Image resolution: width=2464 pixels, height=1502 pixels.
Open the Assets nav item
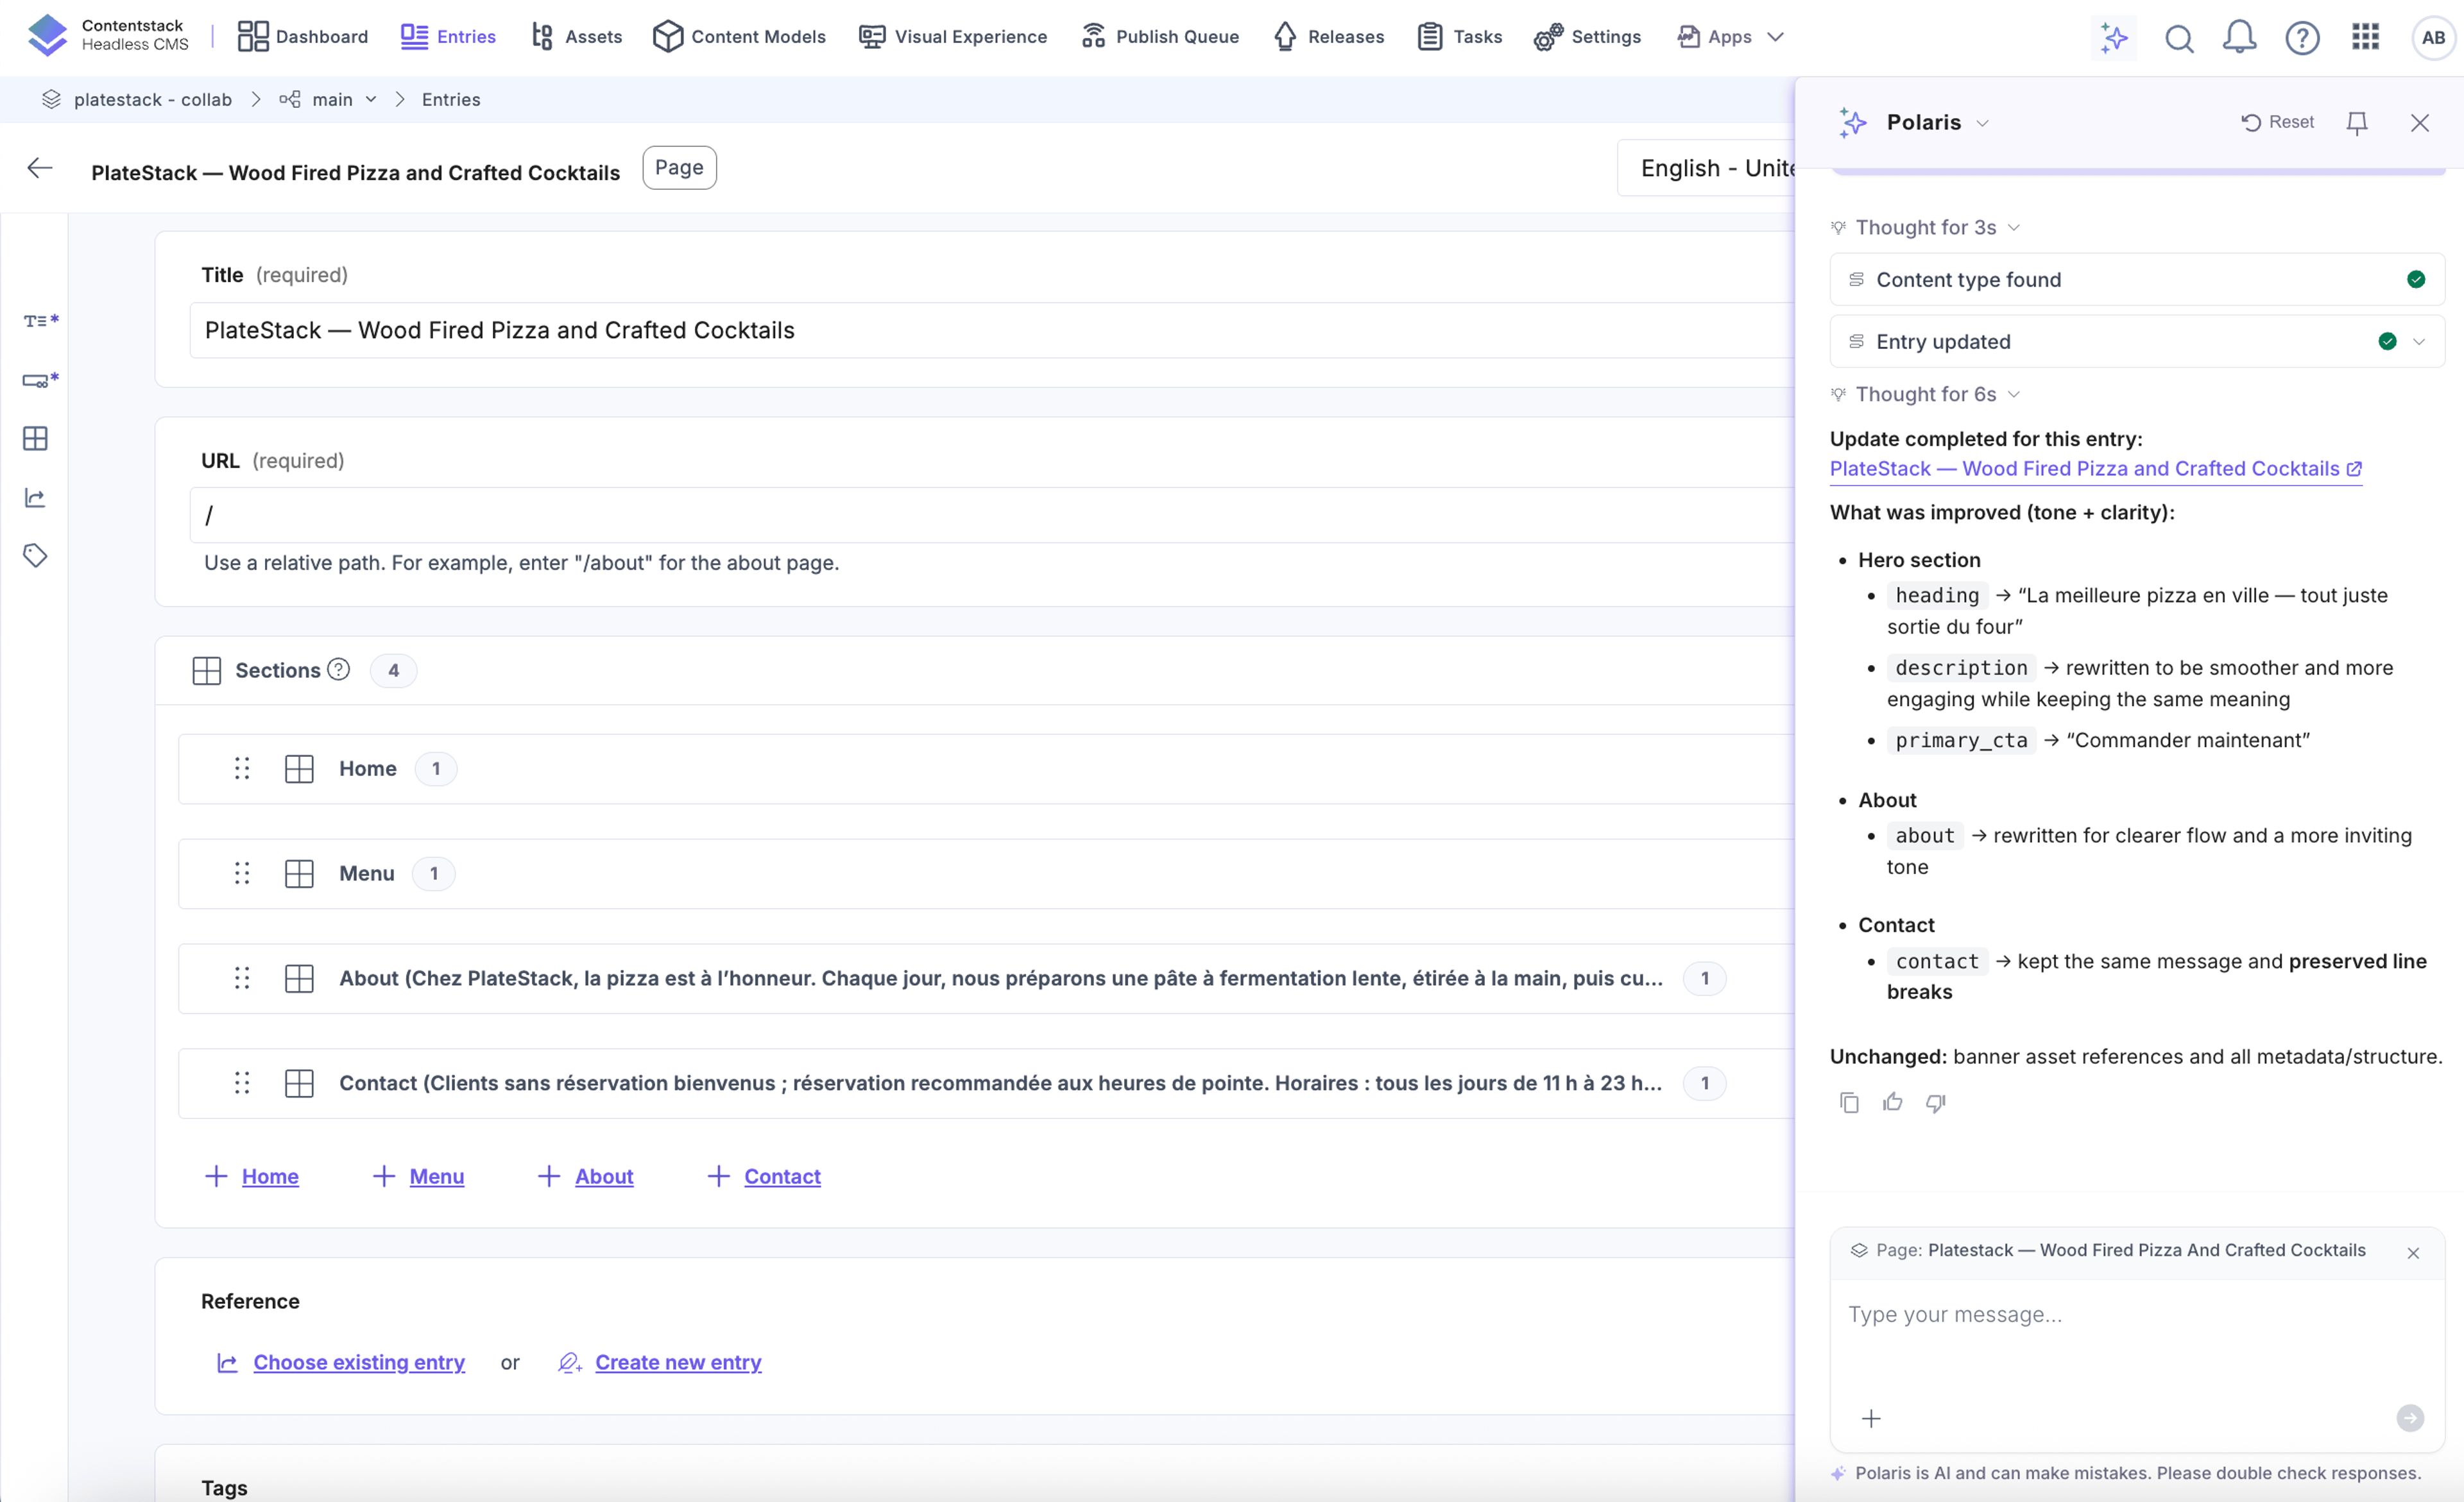click(x=577, y=37)
